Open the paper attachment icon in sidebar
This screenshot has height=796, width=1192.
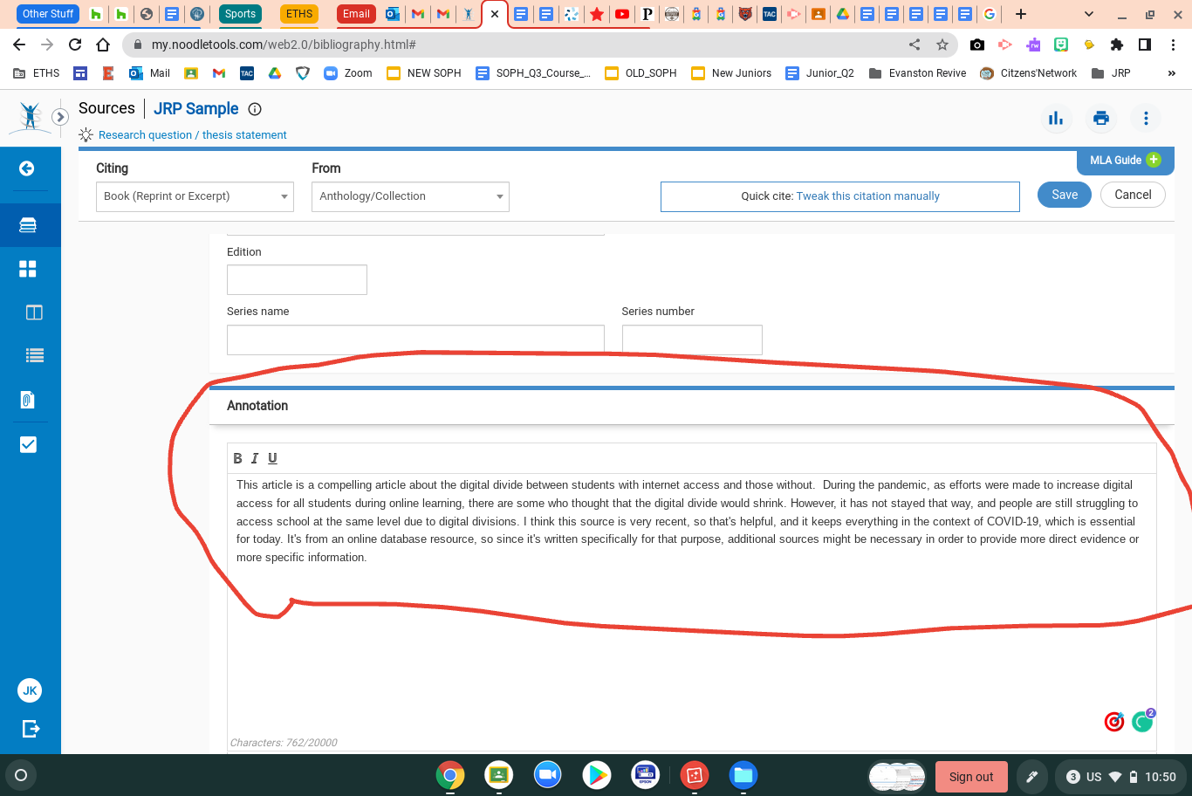point(27,400)
